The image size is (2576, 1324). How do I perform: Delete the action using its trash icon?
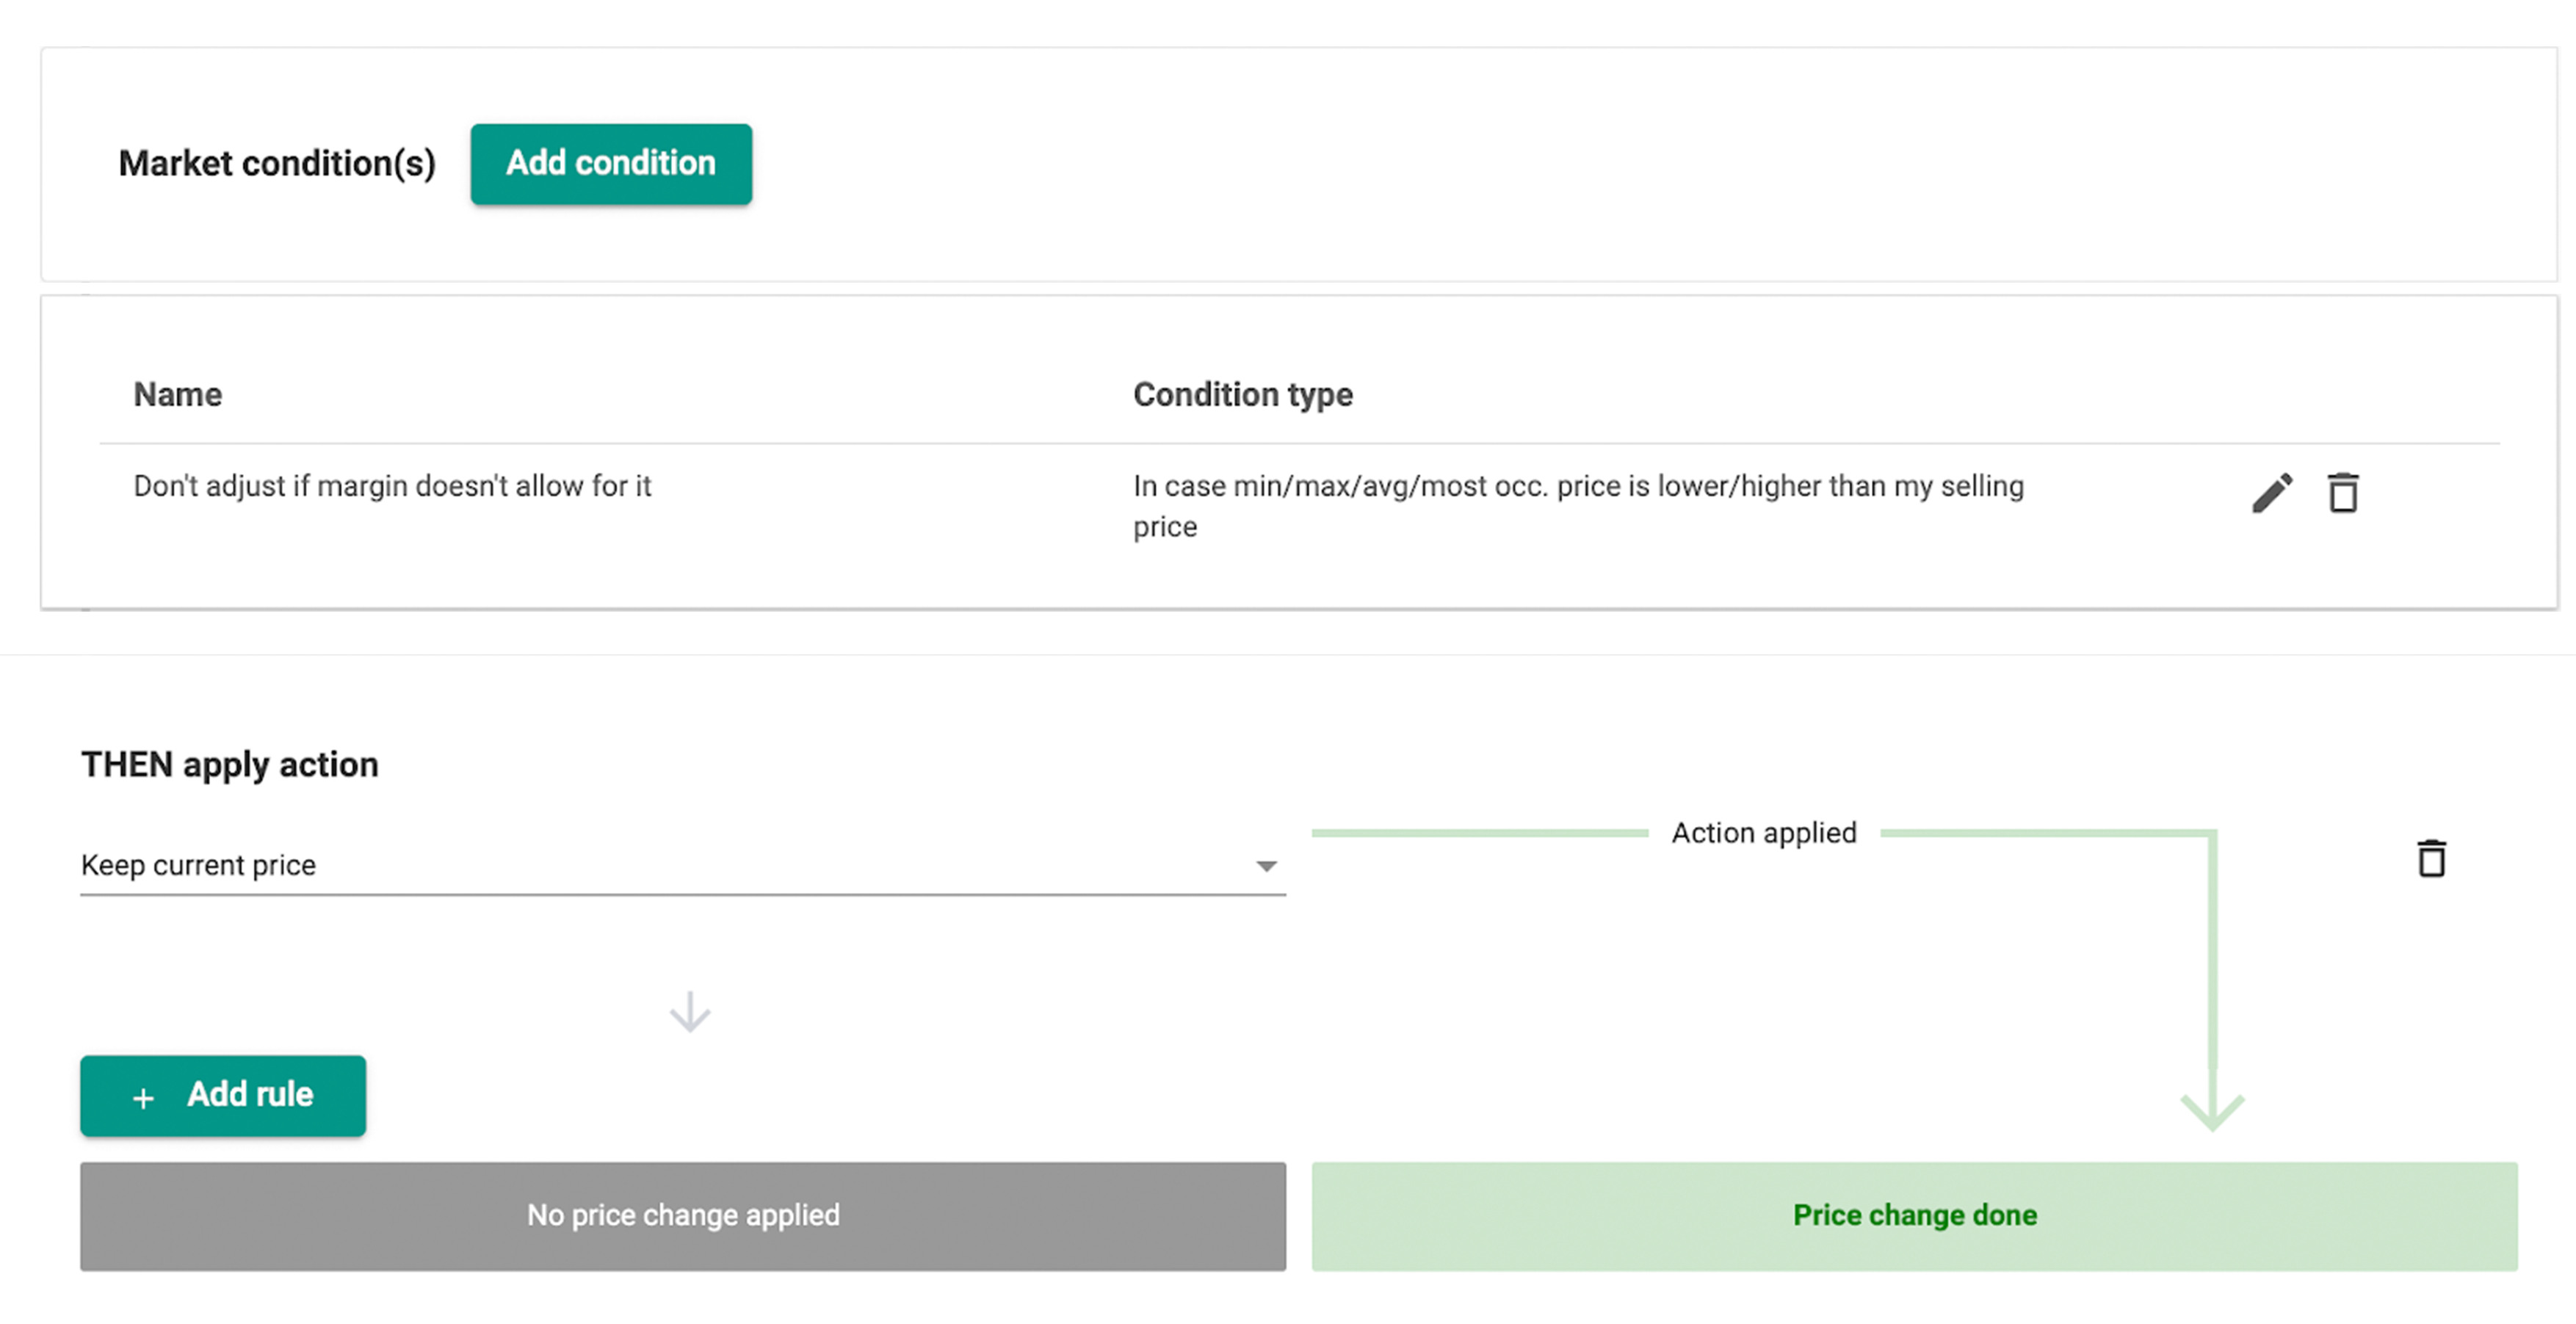coord(2431,859)
